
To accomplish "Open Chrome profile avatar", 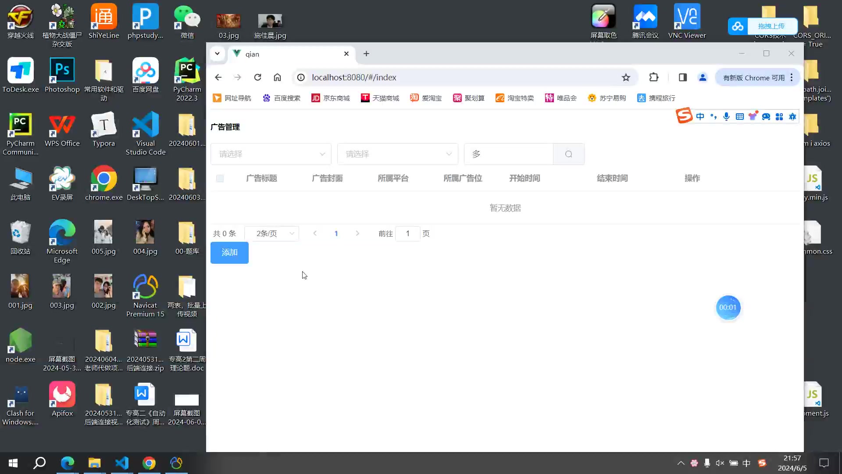I will 703,77.
